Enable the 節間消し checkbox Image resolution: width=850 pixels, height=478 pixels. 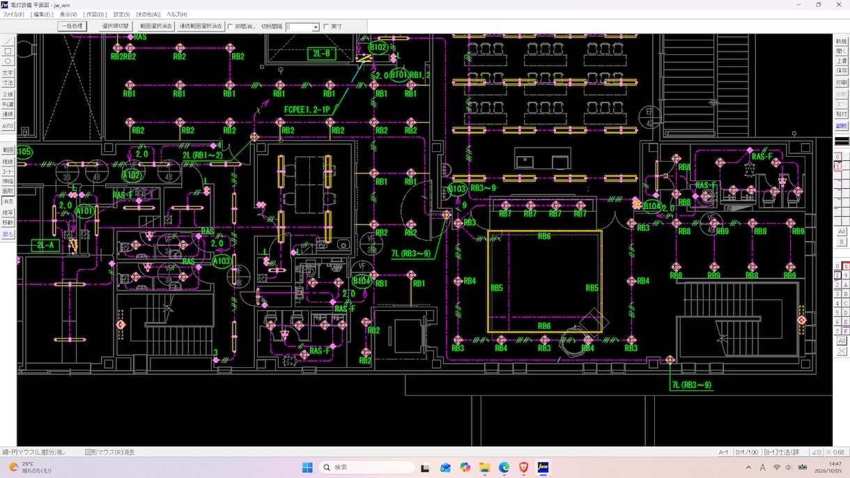tap(231, 26)
